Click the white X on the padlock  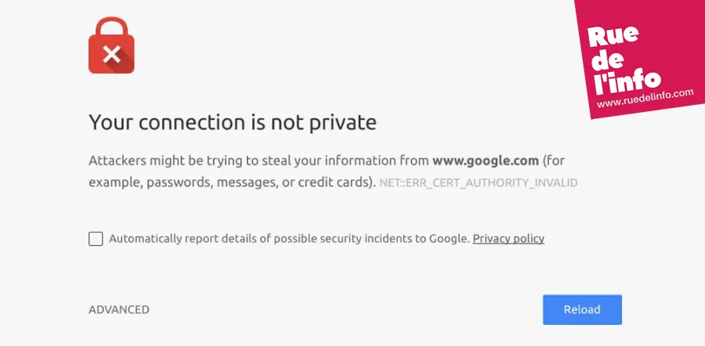pos(111,55)
